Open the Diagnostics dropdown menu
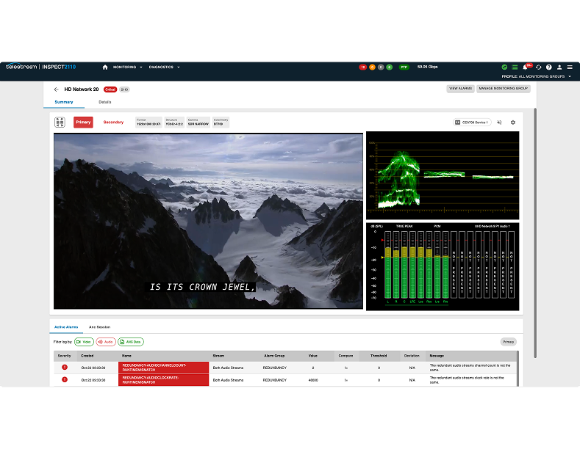The width and height of the screenshot is (580, 449). coord(164,67)
